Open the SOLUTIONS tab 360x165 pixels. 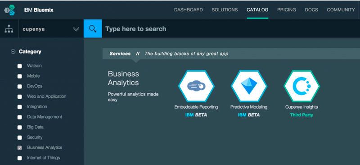pos(225,10)
